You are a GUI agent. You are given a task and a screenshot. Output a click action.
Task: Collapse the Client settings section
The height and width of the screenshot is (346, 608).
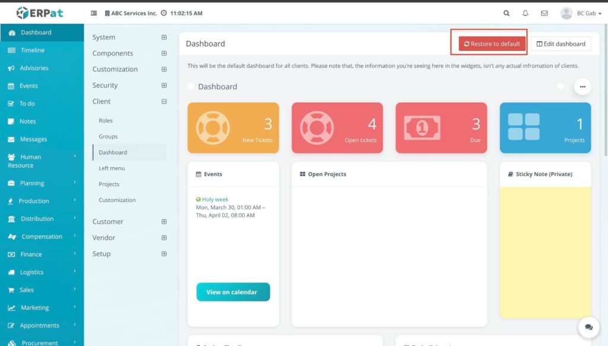point(164,102)
